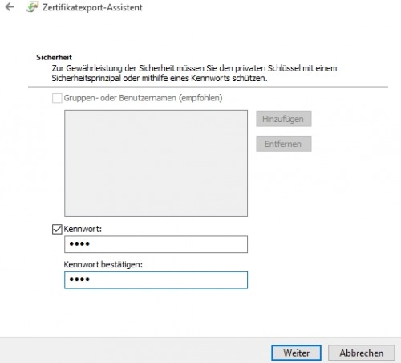This screenshot has height=363, width=401.
Task: Click the 'Gruppen- oder Benutzernamen (empfohlen)' label text
Action: (143, 98)
